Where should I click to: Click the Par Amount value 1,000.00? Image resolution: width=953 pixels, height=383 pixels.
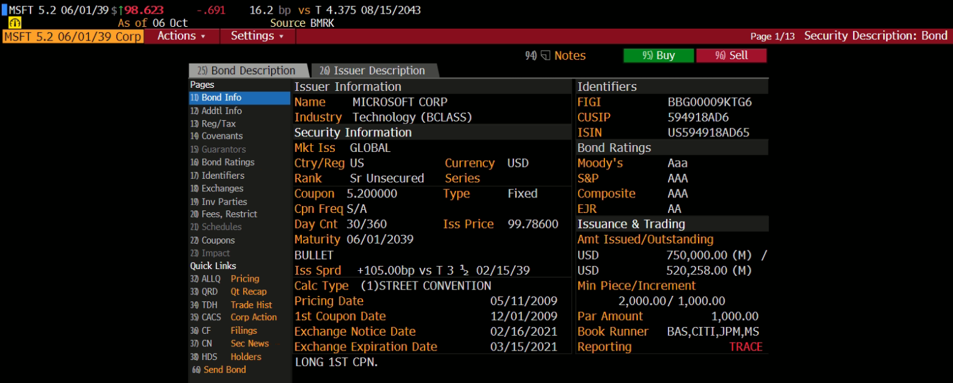(x=735, y=316)
